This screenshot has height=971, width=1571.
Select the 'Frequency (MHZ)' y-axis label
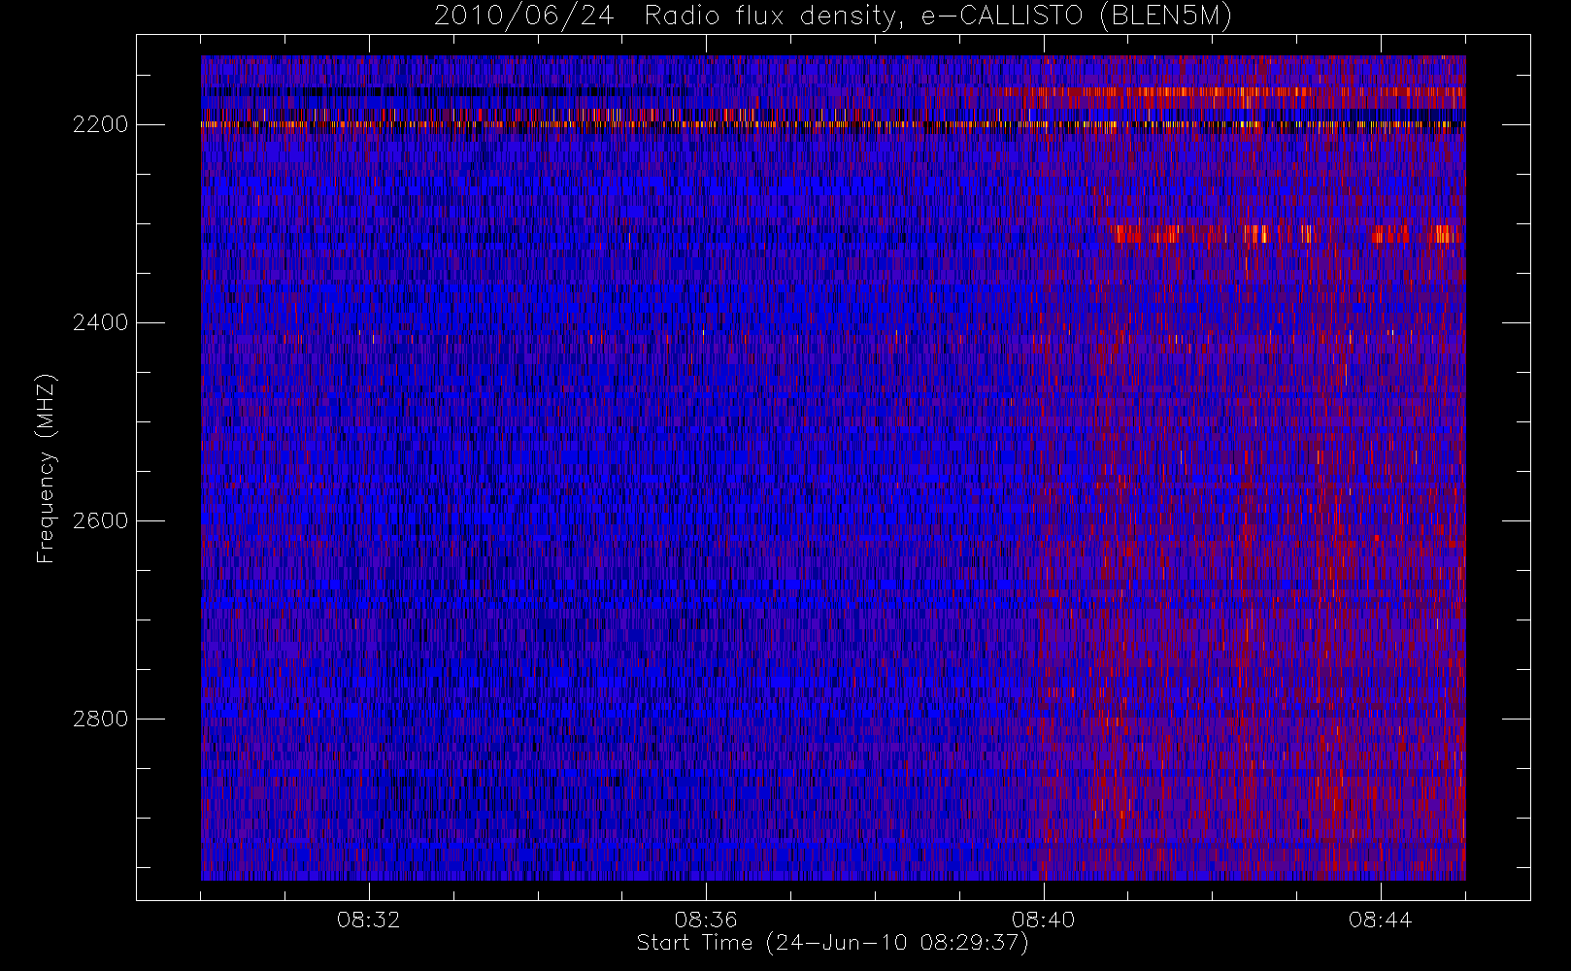[46, 468]
